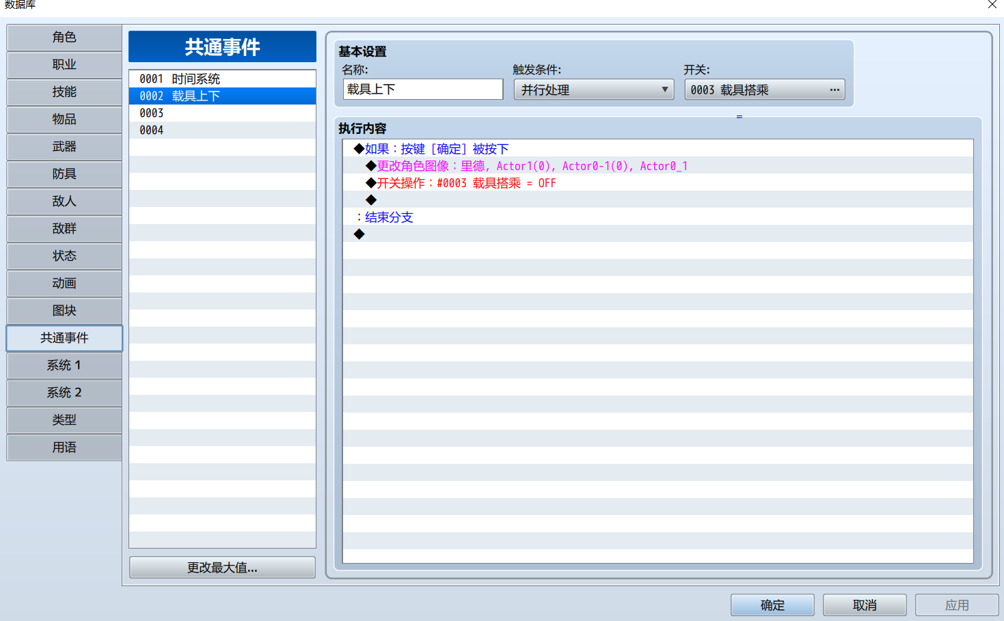1004x621 pixels.
Task: Open the 系统 2 tab
Action: tap(64, 393)
